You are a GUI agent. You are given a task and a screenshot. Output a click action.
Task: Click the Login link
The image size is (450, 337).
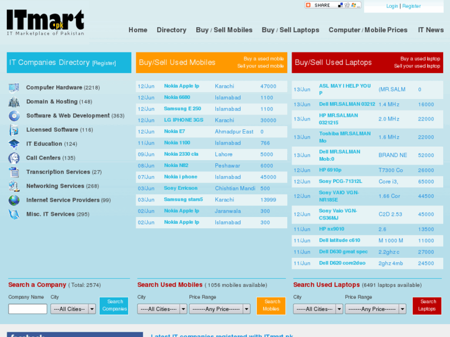click(x=392, y=6)
